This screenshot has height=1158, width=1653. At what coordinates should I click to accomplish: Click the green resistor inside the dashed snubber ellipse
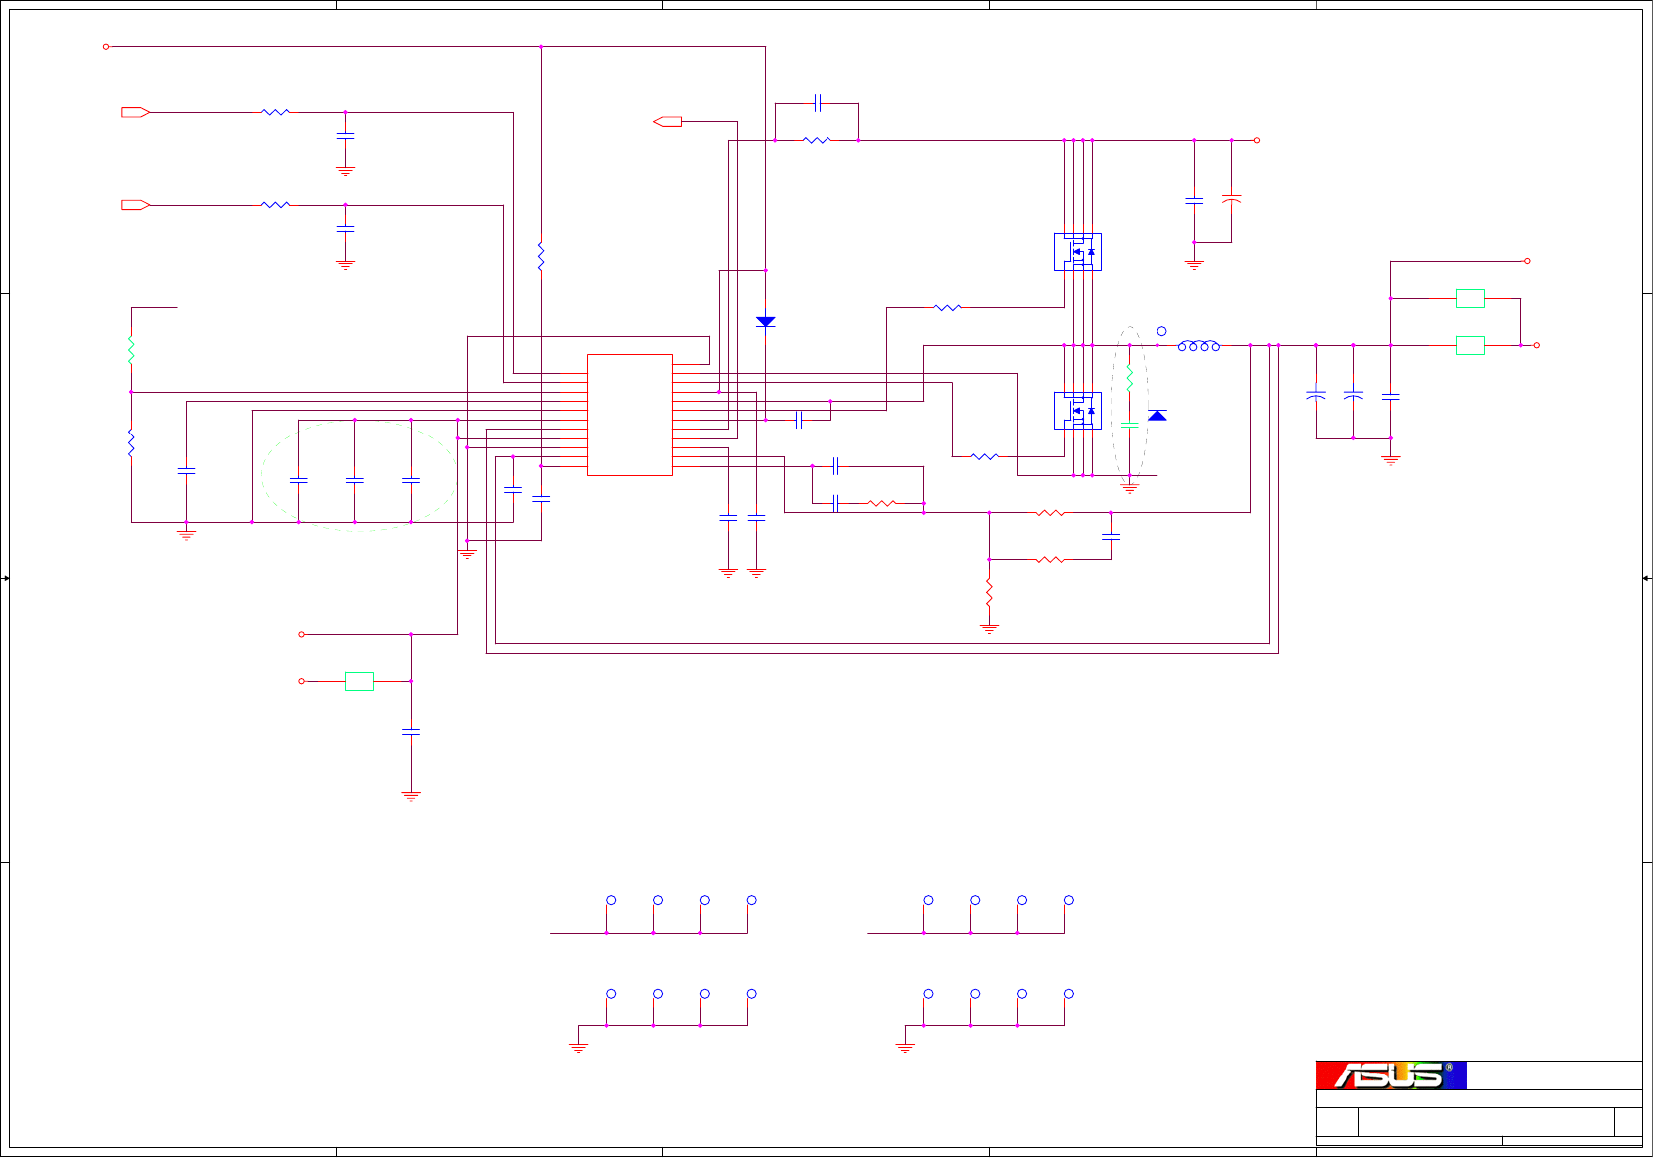tap(1130, 378)
